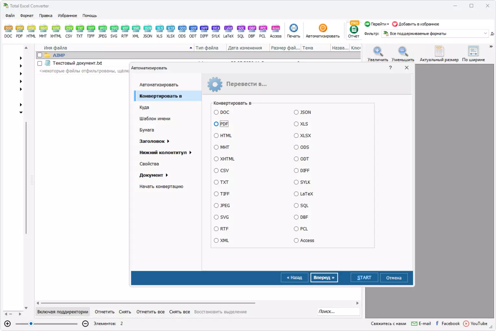Choose the HTML radio option
The height and width of the screenshot is (331, 496).
(x=216, y=136)
